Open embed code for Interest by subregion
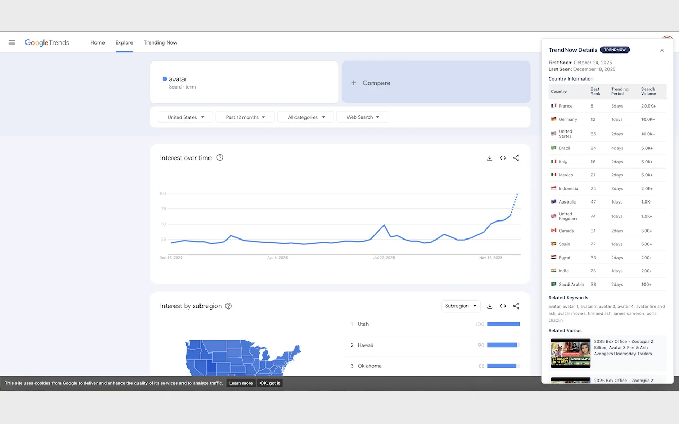This screenshot has width=679, height=424. (x=502, y=306)
